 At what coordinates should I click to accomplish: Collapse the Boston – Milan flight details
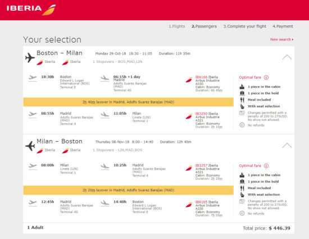[x=287, y=57]
